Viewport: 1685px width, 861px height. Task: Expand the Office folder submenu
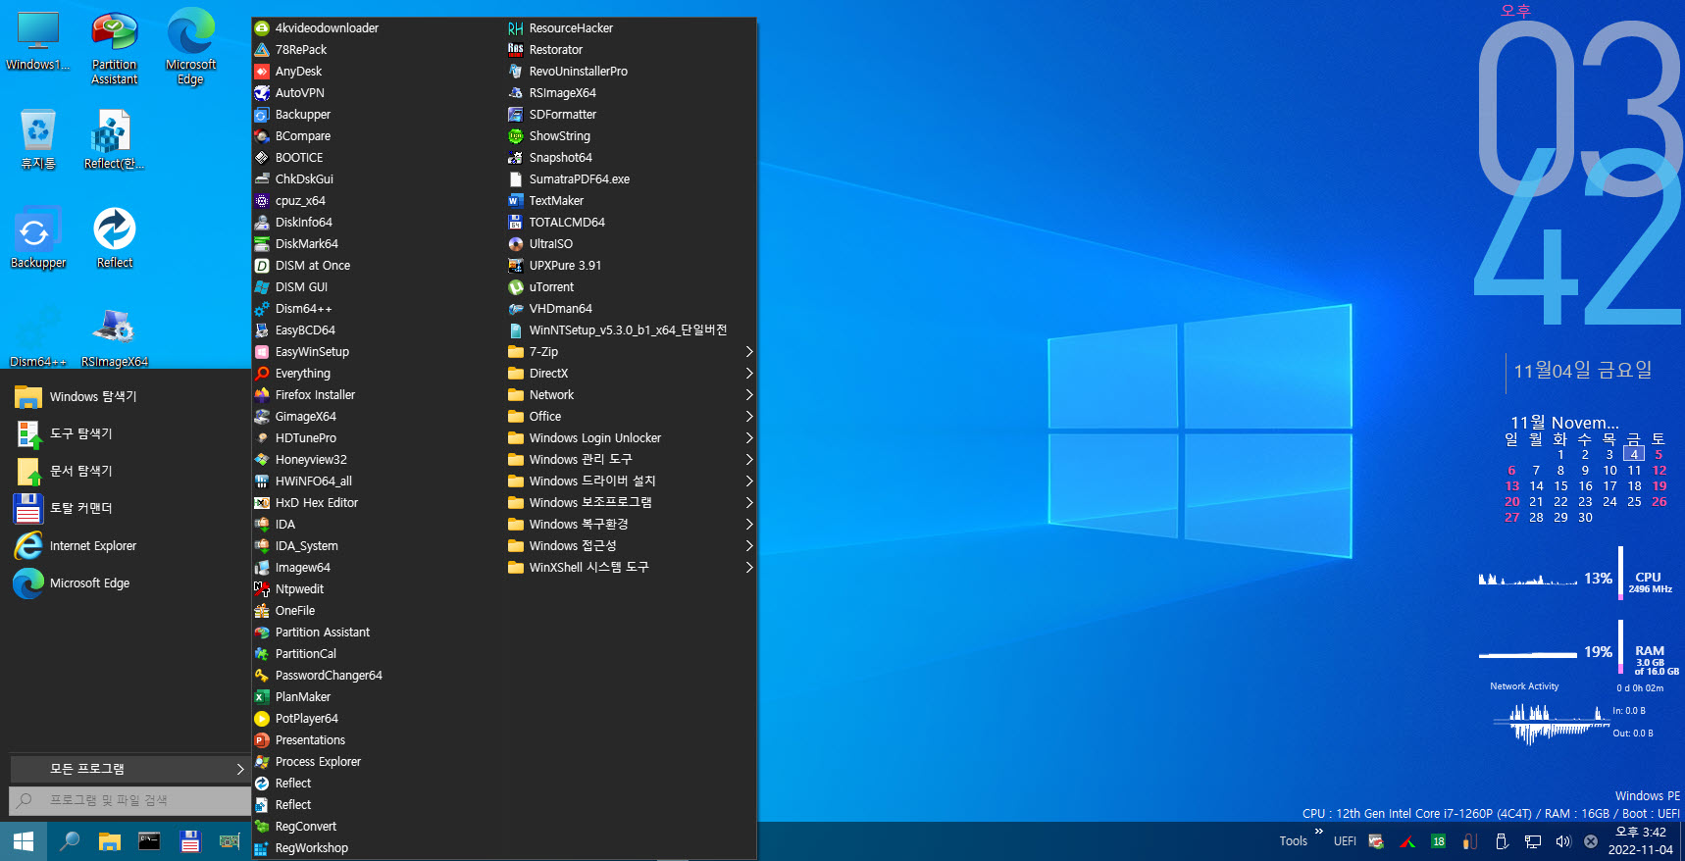click(631, 417)
